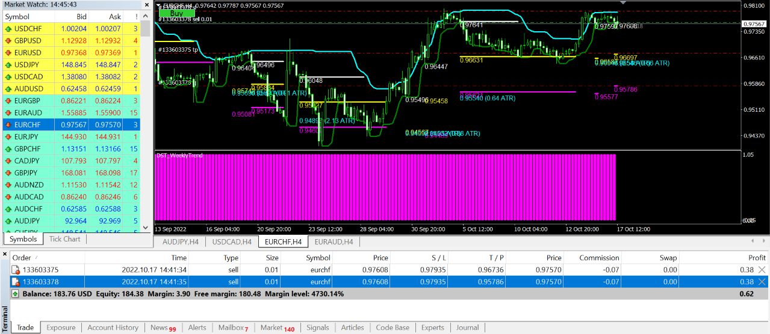
Task: Open the Signals tab
Action: 318,327
